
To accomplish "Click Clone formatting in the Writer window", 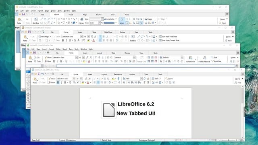I will point(52,79).
